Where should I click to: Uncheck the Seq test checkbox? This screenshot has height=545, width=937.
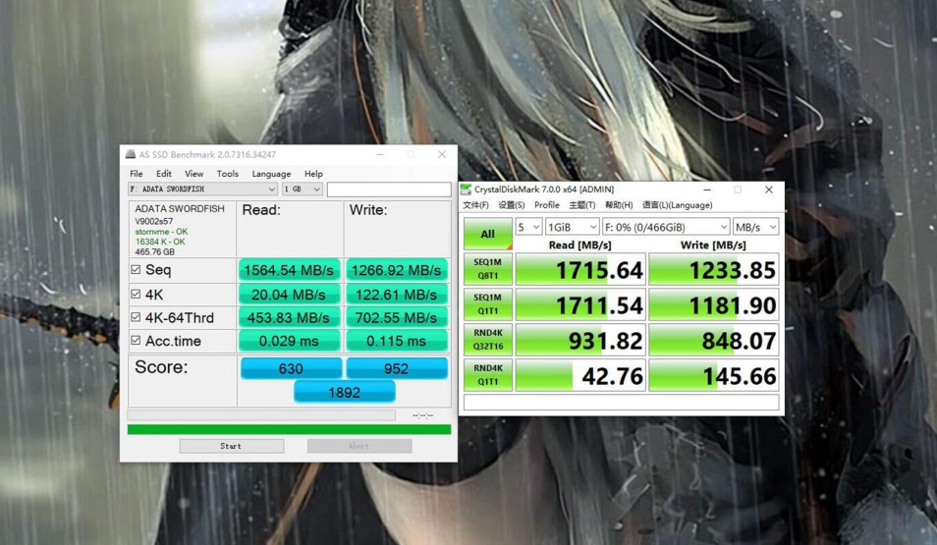[x=136, y=270]
